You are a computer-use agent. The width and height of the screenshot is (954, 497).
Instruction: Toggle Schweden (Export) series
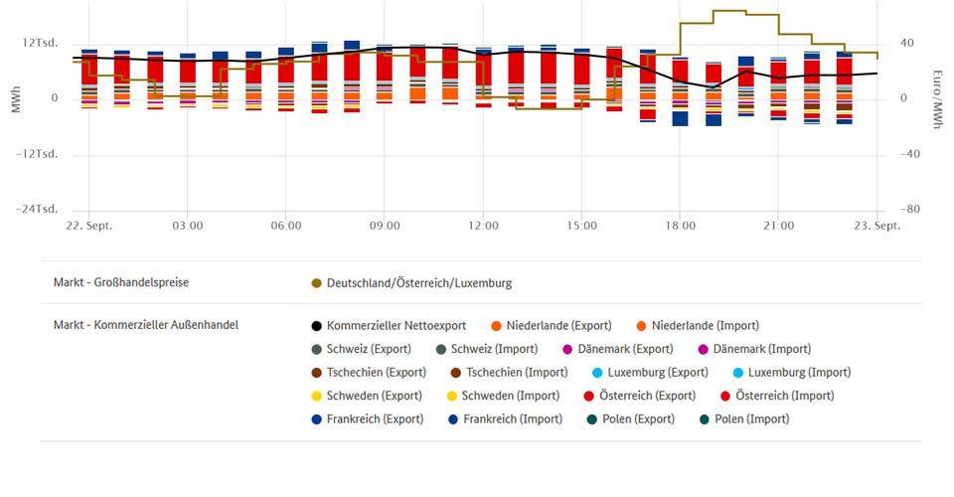(x=367, y=396)
